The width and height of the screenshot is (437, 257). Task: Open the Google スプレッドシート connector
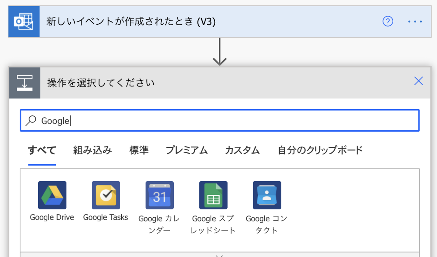pos(213,195)
